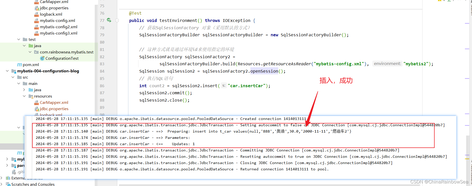Viewport: 472px width, 186px height.
Task: Click the editor's horizontal scrollbar at bottom
Action: click(x=269, y=185)
